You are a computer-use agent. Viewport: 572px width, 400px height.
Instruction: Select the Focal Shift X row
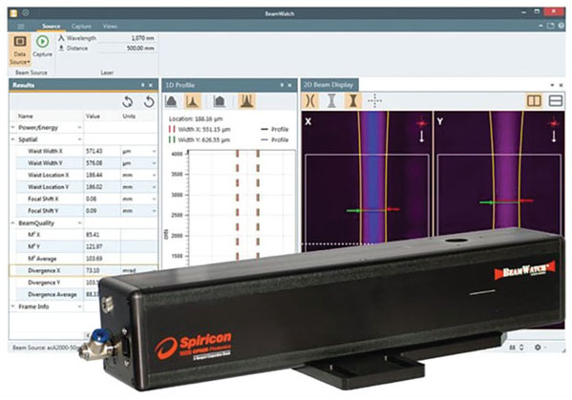(87, 199)
